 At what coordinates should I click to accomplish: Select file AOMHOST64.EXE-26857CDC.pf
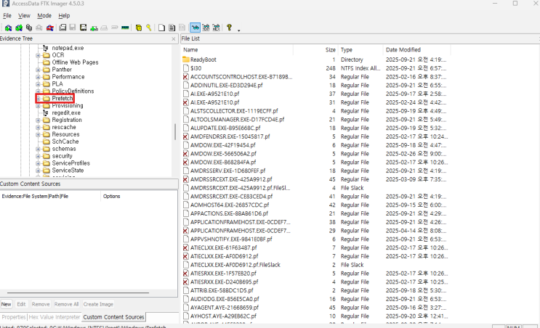(x=230, y=205)
